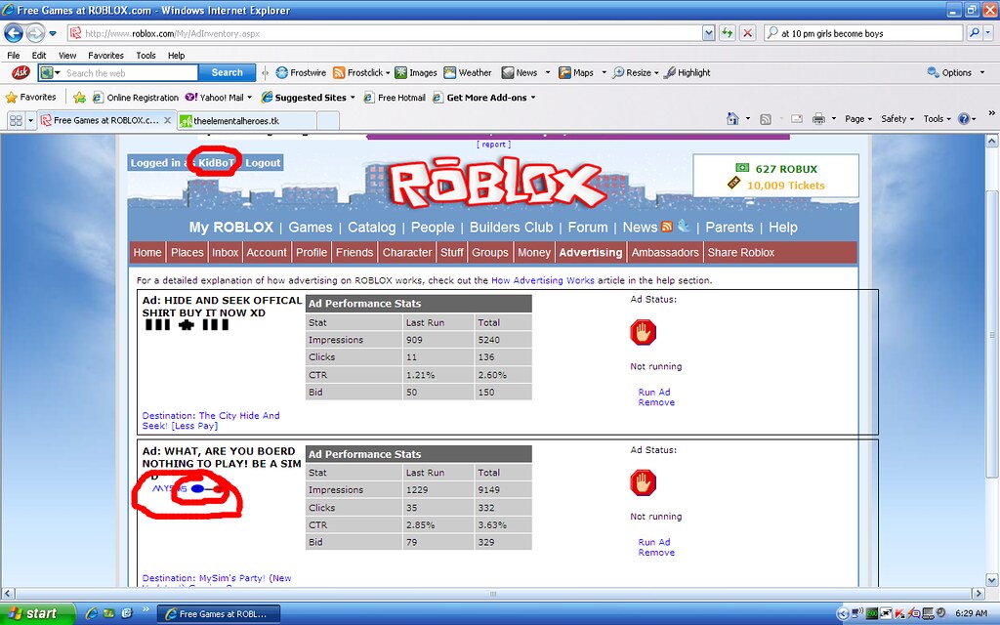Image resolution: width=1000 pixels, height=625 pixels.
Task: Open the Suggested Sites dropdown
Action: pos(314,98)
